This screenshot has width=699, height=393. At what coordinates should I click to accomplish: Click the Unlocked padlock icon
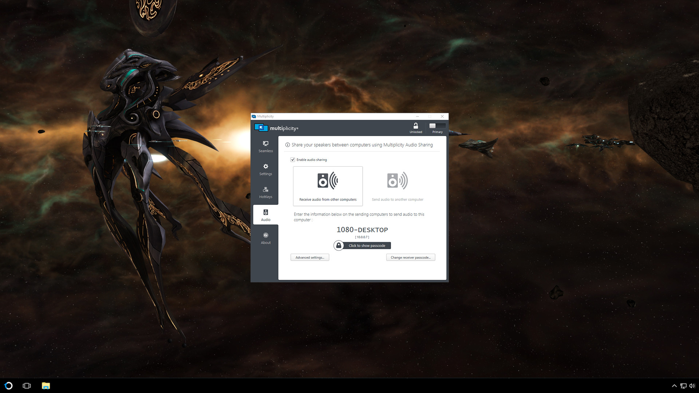(415, 126)
